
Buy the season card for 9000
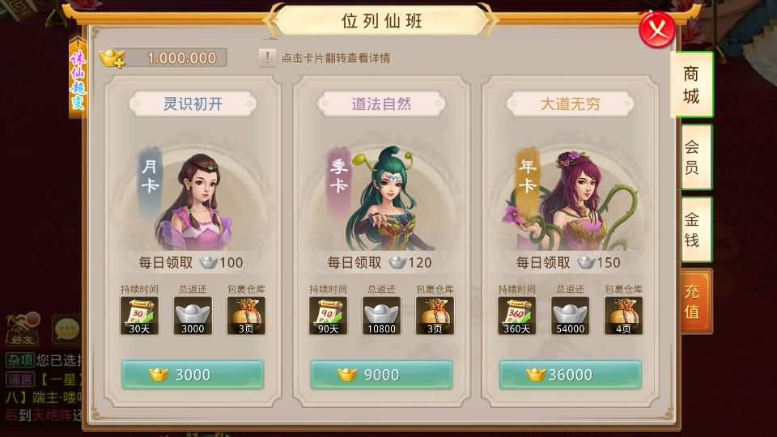pos(381,375)
